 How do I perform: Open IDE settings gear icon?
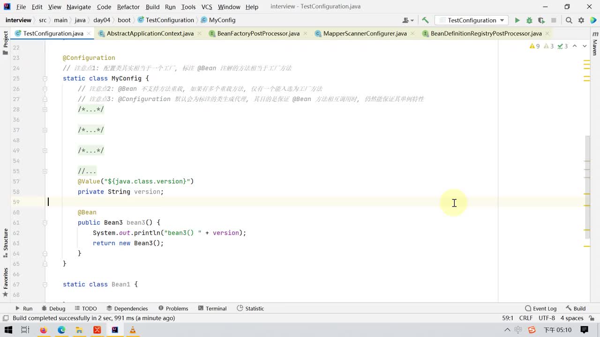click(581, 20)
